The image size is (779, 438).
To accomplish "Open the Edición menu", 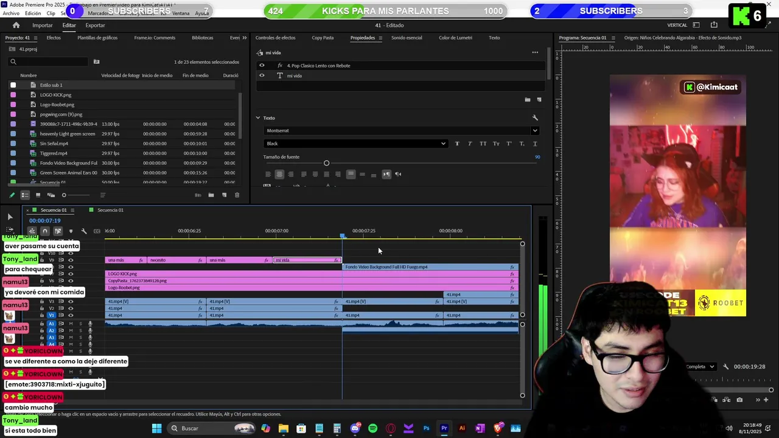I will tap(33, 13).
